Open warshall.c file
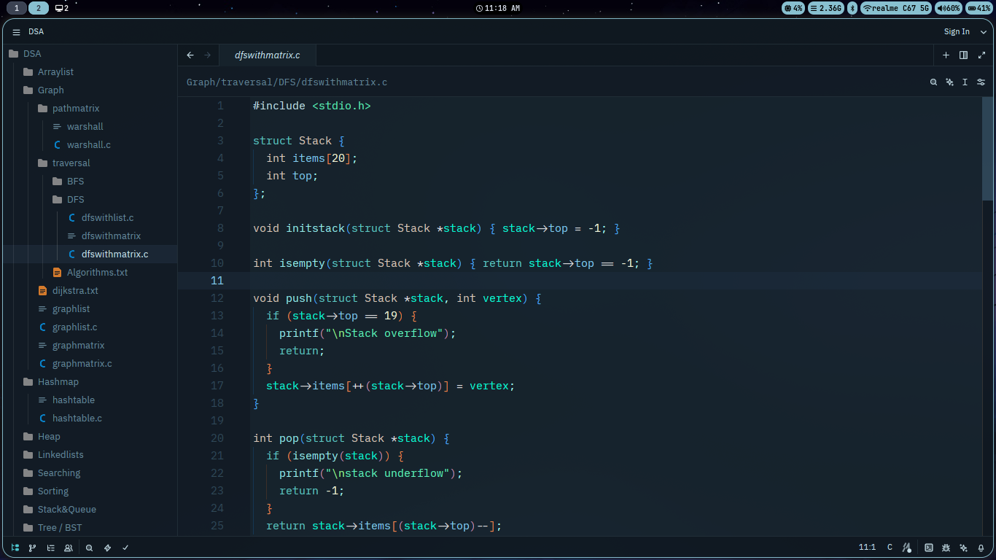 point(90,144)
